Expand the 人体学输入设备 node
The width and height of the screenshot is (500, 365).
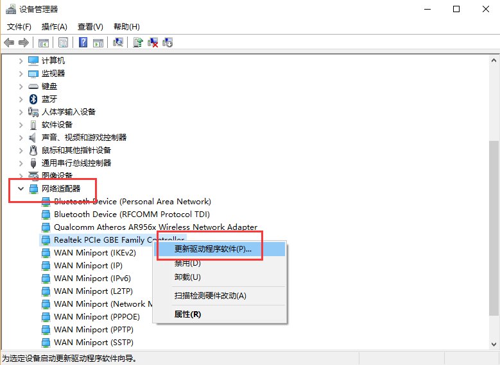click(x=21, y=111)
